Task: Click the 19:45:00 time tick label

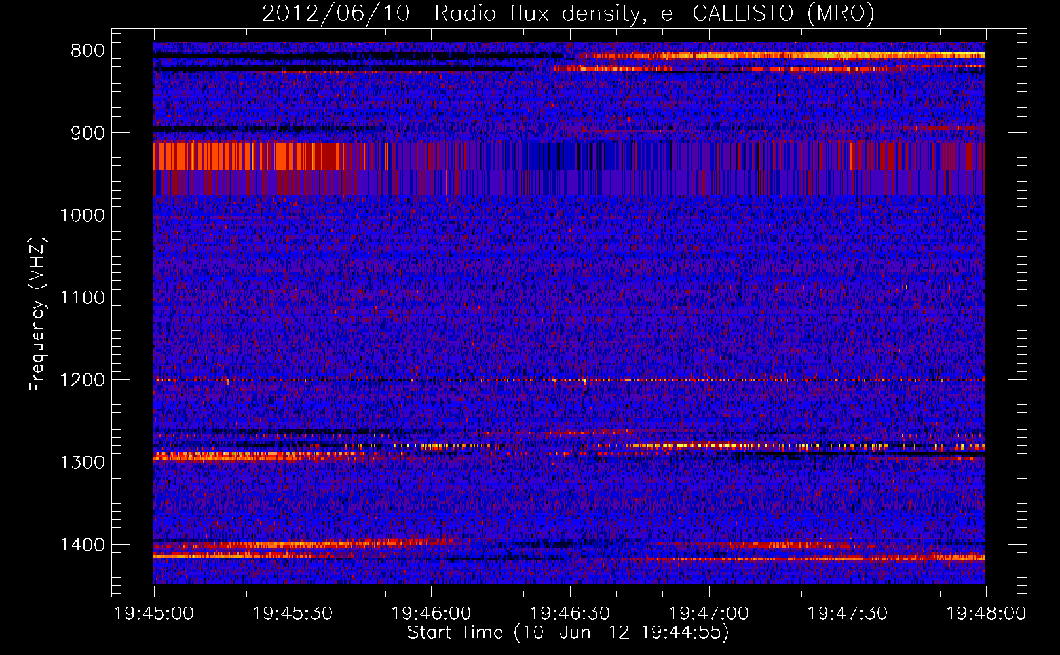Action: (x=154, y=614)
